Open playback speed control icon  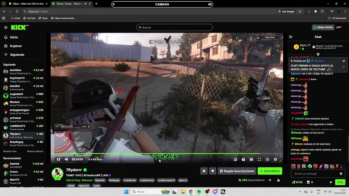click(267, 159)
